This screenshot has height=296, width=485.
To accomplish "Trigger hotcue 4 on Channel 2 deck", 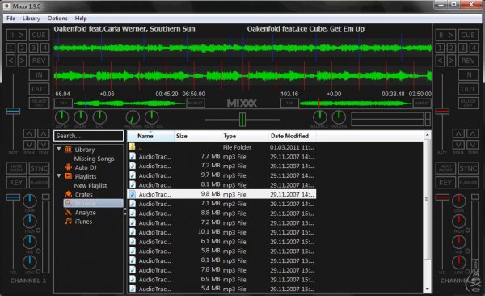I will click(x=474, y=48).
